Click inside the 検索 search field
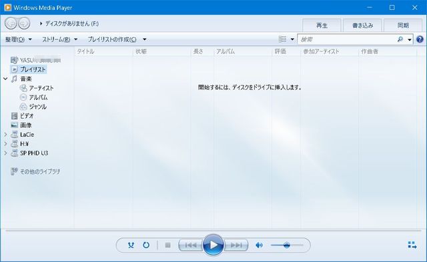This screenshot has width=427, height=262. coord(347,39)
